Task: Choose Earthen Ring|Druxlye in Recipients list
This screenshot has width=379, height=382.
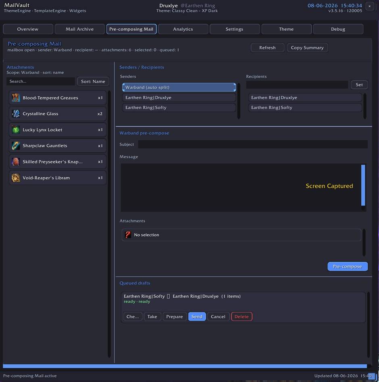Action: (x=305, y=98)
